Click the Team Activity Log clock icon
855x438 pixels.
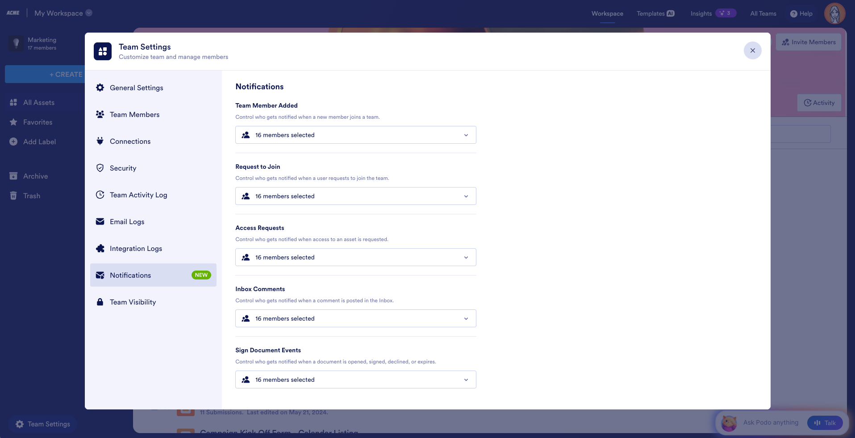(x=100, y=195)
